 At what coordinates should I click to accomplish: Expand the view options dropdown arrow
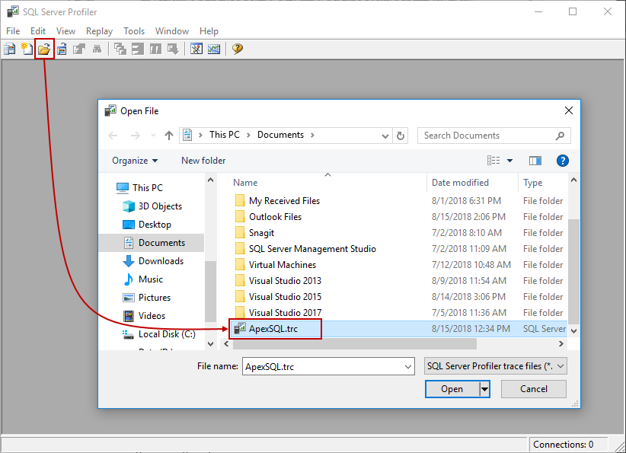[x=509, y=161]
